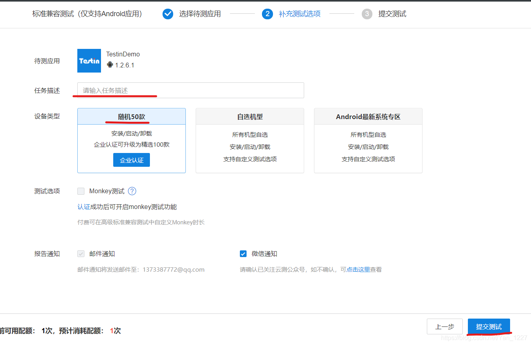
Task: Click the email address 1373387772@qq.com
Action: 174,269
